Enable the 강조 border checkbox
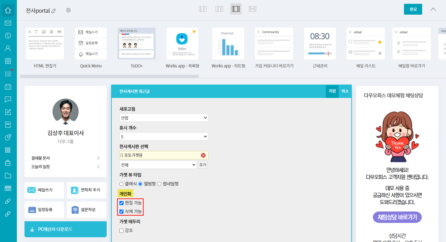Viewport: 446px width, 242px height. 121,231
